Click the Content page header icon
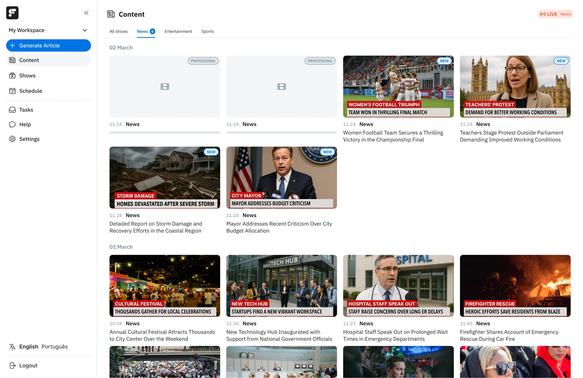Screen dimensions: 583x378 coord(111,14)
